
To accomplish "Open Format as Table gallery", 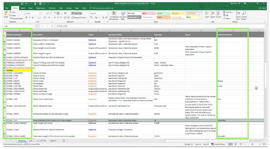I will (123, 15).
